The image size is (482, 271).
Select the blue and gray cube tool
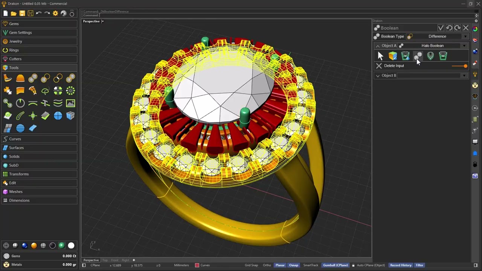pos(70,116)
